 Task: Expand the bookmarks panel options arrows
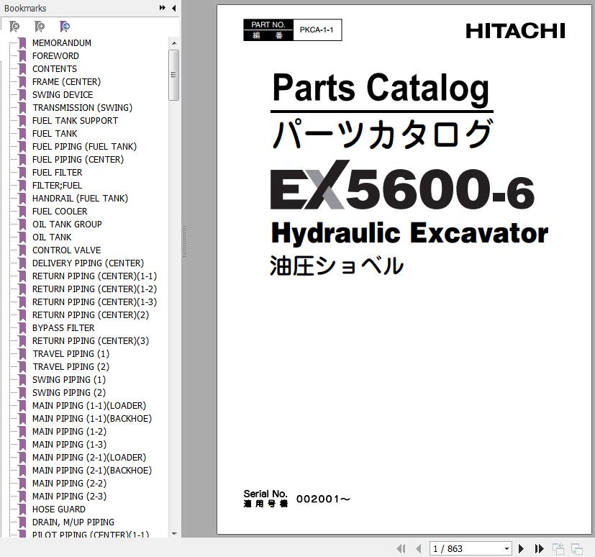[163, 8]
